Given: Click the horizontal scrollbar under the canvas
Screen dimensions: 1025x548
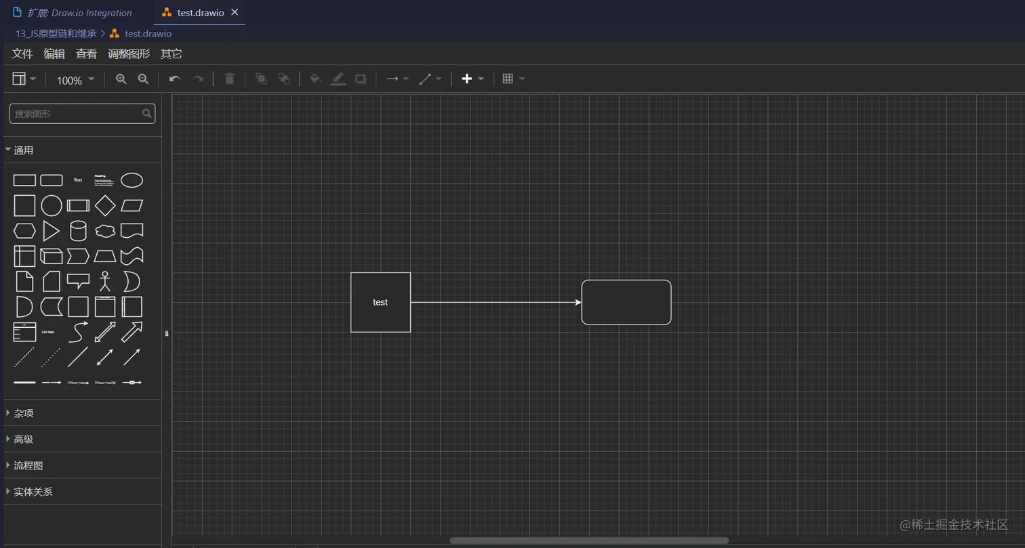Looking at the screenshot, I should [x=589, y=541].
